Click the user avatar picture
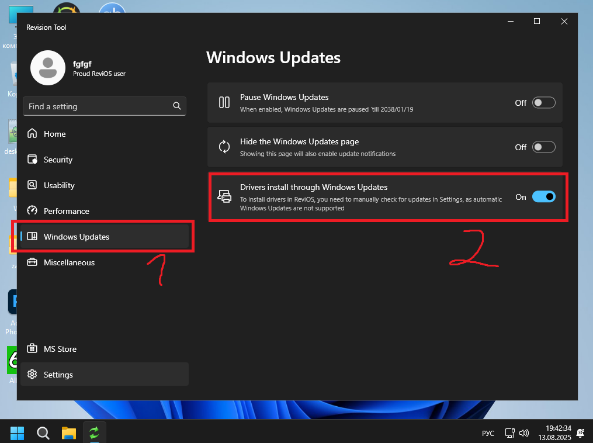This screenshot has height=443, width=593. click(48, 68)
